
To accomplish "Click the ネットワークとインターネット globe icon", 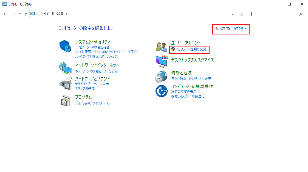I will [65, 68].
